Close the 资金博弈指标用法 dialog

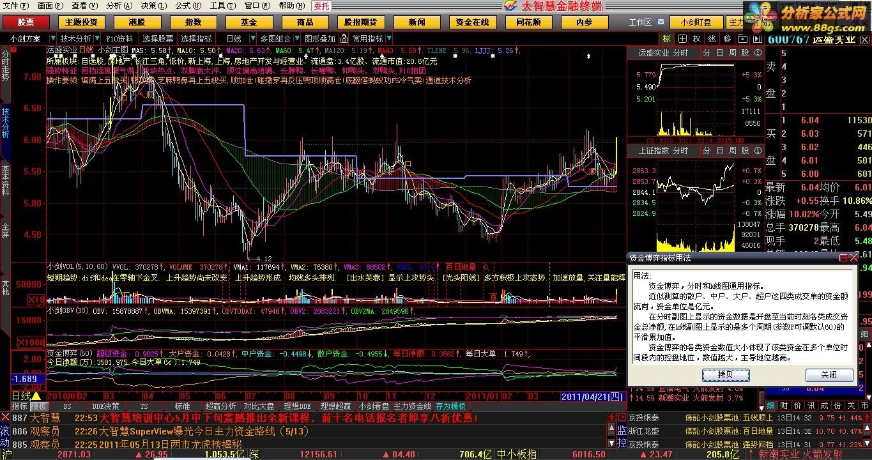[x=853, y=258]
